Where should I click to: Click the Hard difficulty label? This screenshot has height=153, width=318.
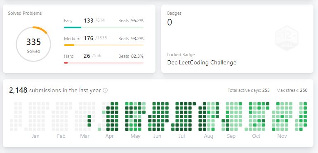(x=69, y=56)
